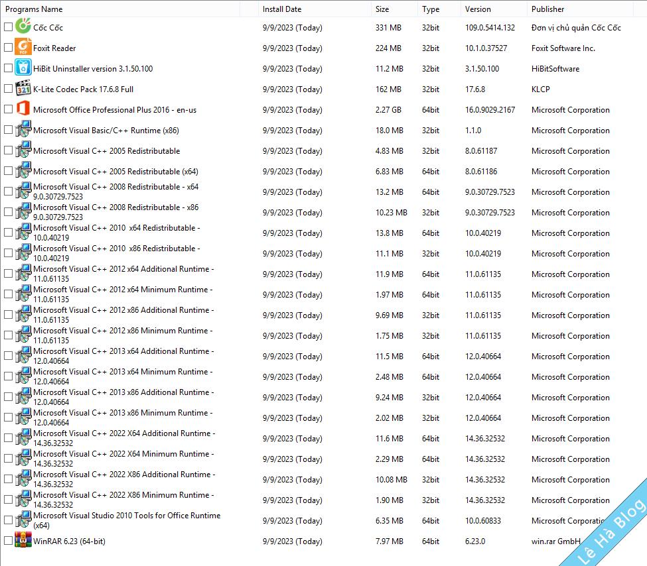Select 'Microsoft Visual C++ 2005 Redistributable (x64)' entry
Image resolution: width=647 pixels, height=566 pixels.
click(x=115, y=172)
